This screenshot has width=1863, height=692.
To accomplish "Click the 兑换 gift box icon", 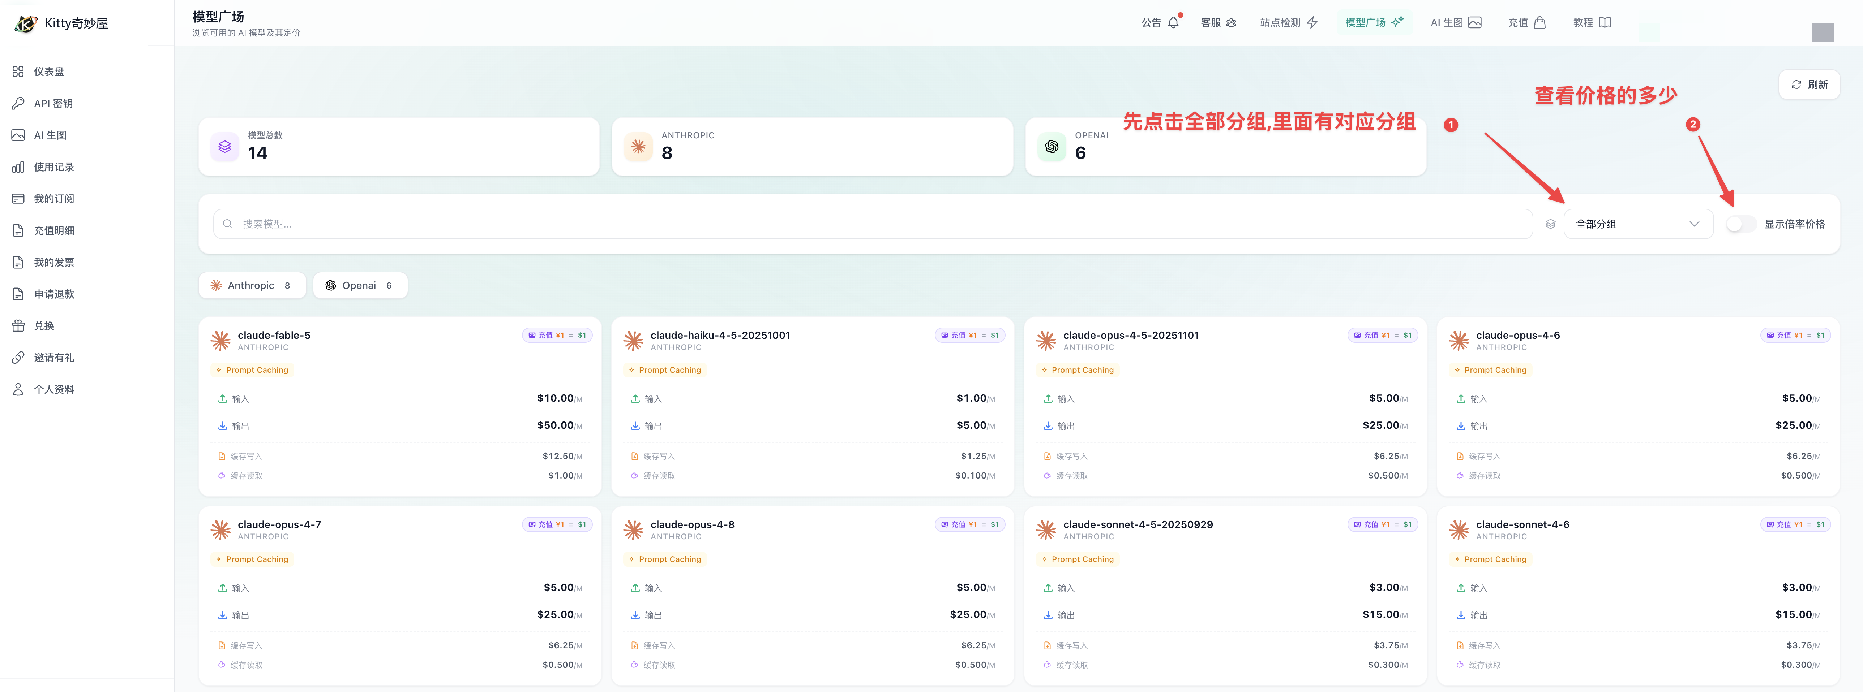I will tap(18, 326).
